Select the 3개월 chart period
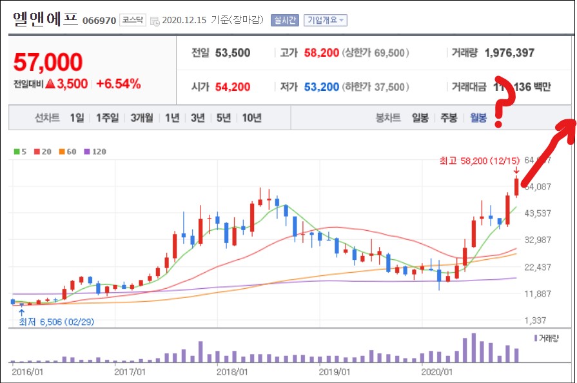 pyautogui.click(x=142, y=118)
